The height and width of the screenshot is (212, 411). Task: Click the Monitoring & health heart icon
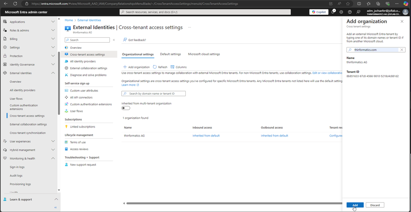pyautogui.click(x=5, y=158)
